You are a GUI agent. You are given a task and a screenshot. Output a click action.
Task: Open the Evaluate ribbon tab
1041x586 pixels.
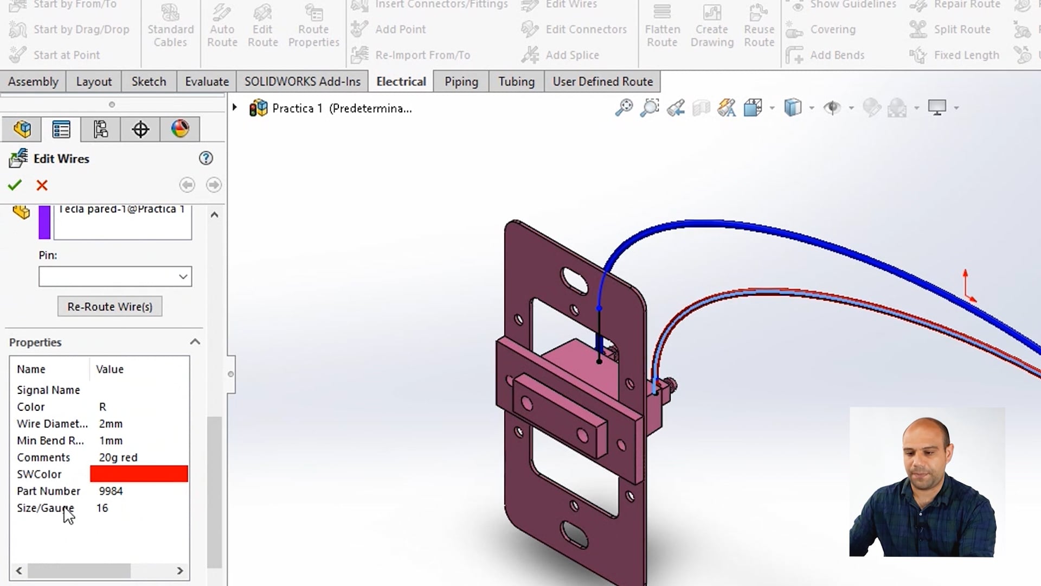(x=206, y=81)
